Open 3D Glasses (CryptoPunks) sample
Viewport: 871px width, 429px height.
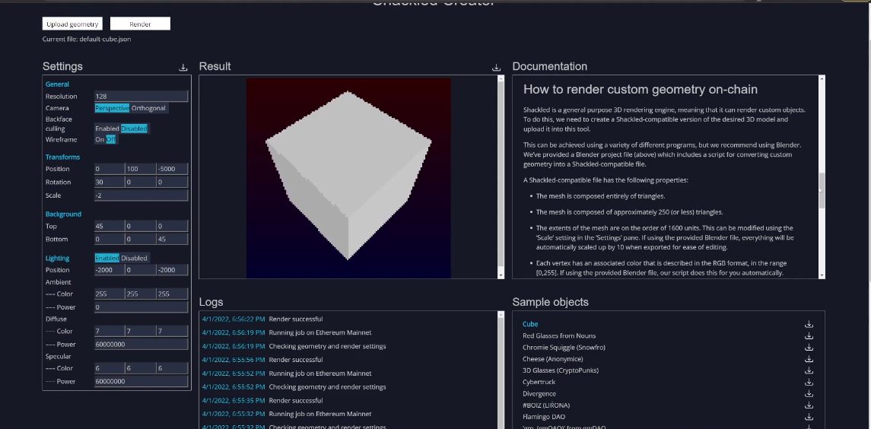click(x=561, y=370)
